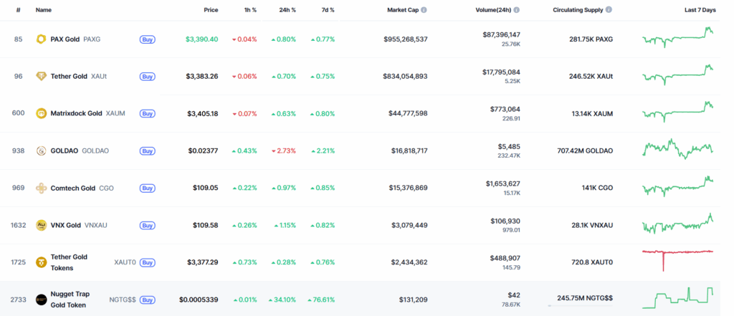This screenshot has width=734, height=316.
Task: Click the Buy button for GOLDAO
Action: pos(148,150)
